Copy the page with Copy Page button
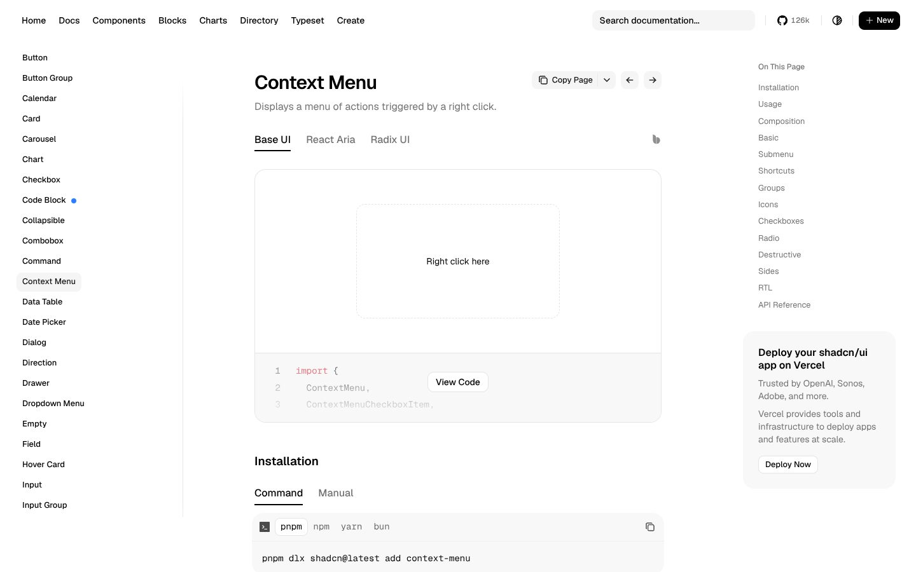 coord(565,80)
